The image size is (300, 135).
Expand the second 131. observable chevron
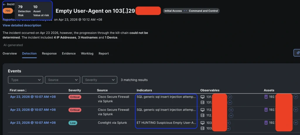(230, 103)
